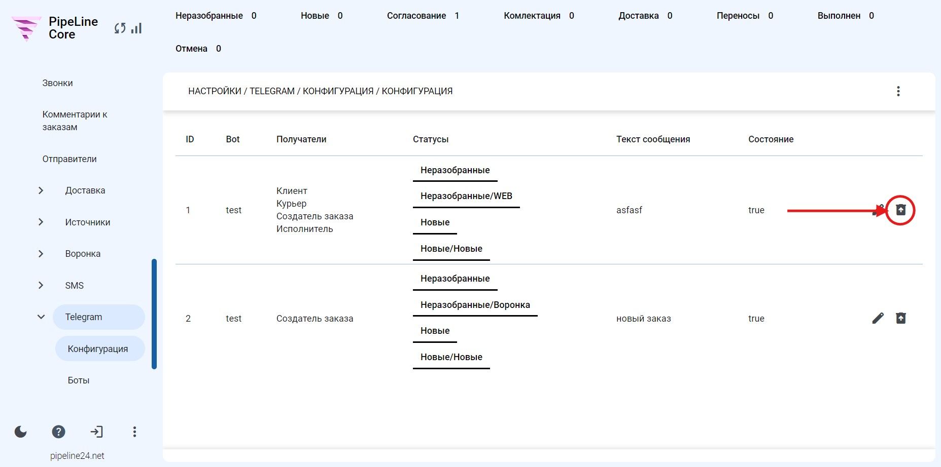The height and width of the screenshot is (467, 941).
Task: Open Комментарии к заказам menu item
Action: point(75,121)
